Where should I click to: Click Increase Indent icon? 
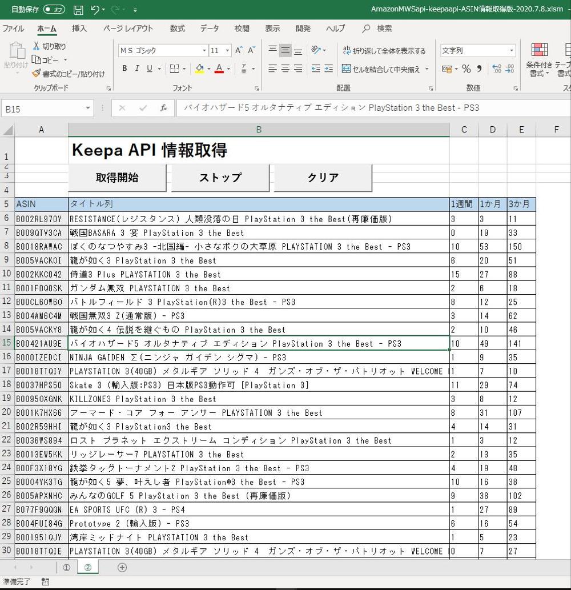[x=328, y=69]
